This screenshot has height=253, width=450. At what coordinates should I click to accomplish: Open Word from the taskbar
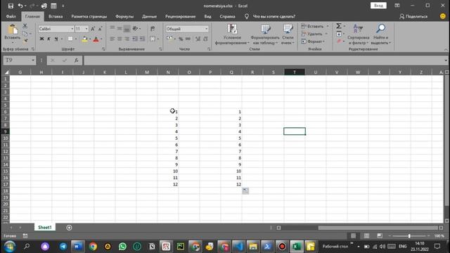tap(78, 247)
